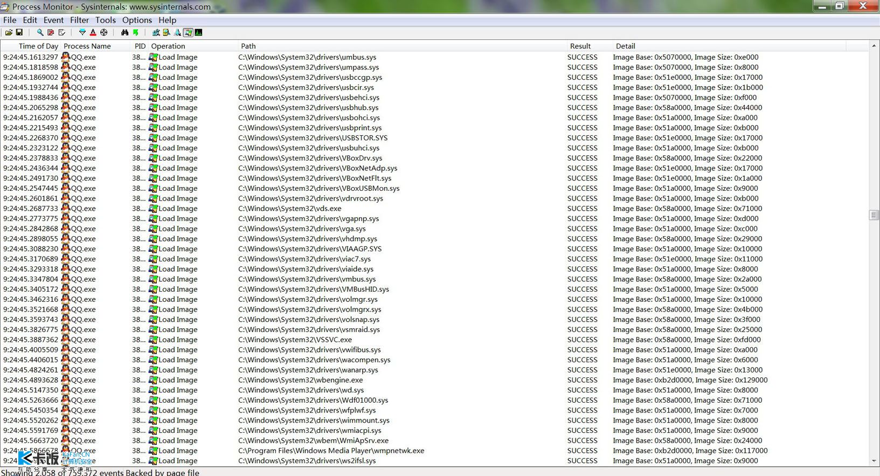Toggle the Autoscroll toolbar icon
The width and height of the screenshot is (880, 476).
coord(51,32)
